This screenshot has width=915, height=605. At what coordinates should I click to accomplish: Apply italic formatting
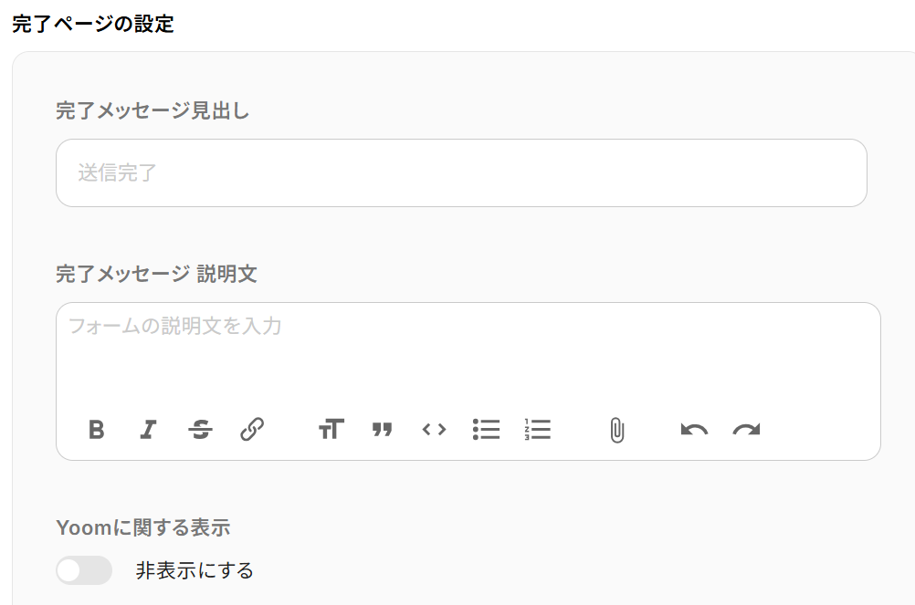[x=148, y=430]
